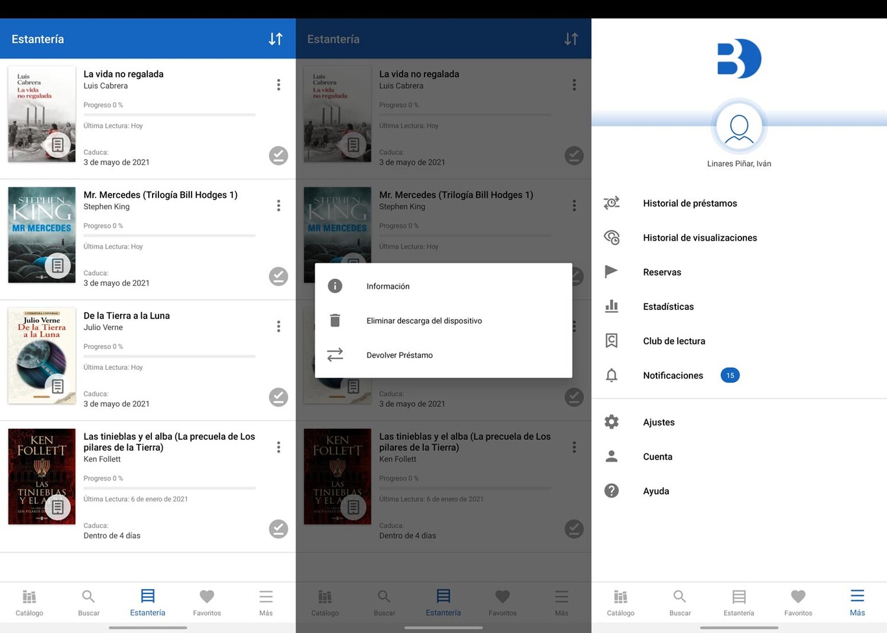
Task: Choose Devolver Préstamo from the context menu
Action: point(399,355)
